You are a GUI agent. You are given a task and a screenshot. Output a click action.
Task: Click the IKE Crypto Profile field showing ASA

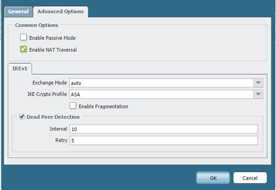(161, 95)
